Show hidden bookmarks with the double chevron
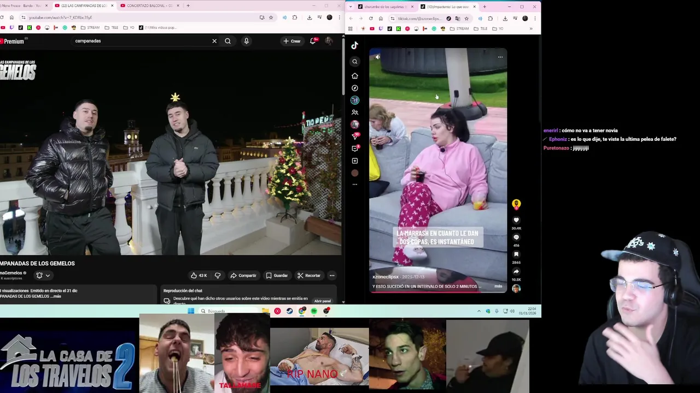This screenshot has height=393, width=700. click(530, 28)
